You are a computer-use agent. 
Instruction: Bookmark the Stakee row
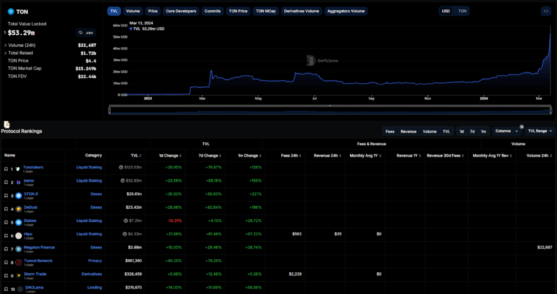[6, 222]
